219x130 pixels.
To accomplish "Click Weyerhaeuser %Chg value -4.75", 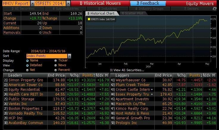I will pyautogui.click(x=181, y=80).
